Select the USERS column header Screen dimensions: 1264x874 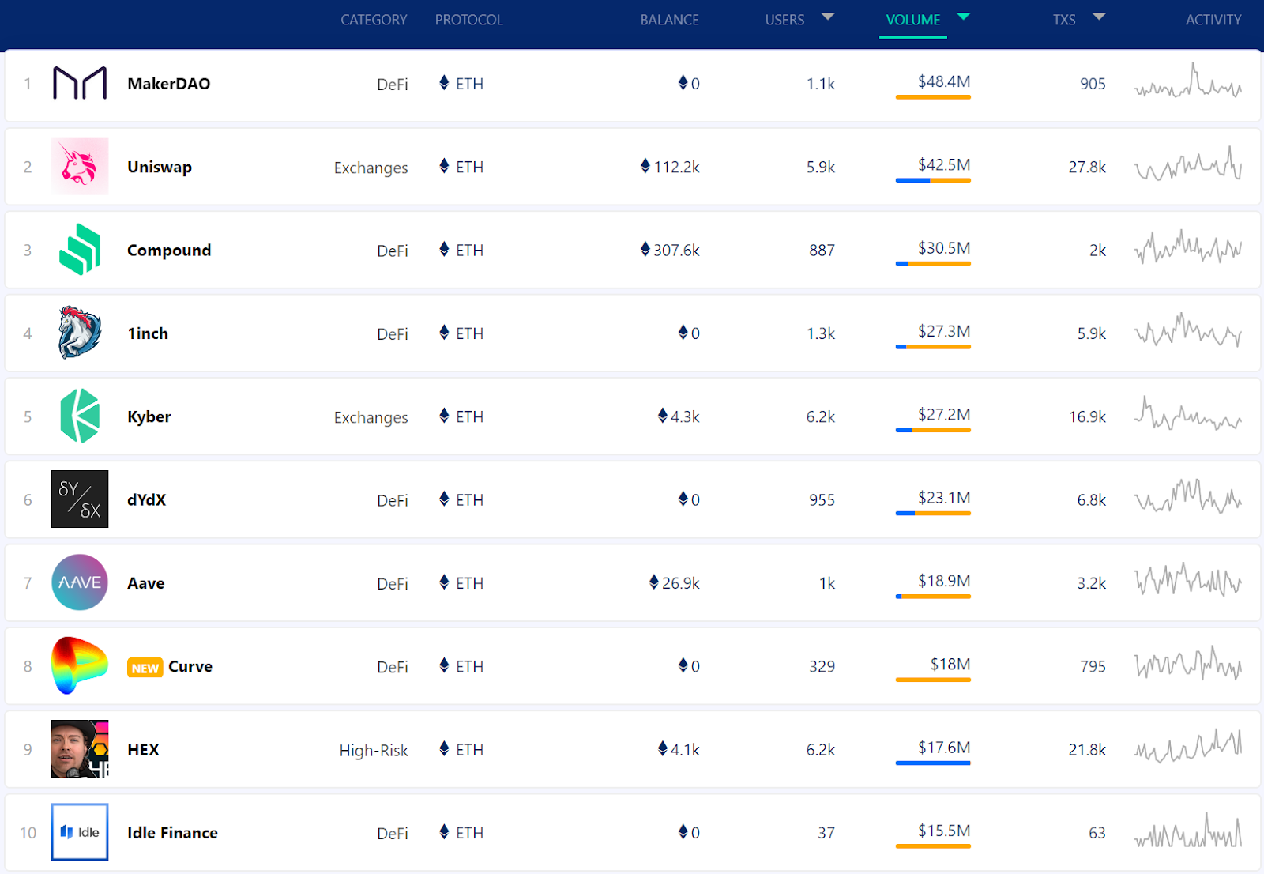click(784, 20)
